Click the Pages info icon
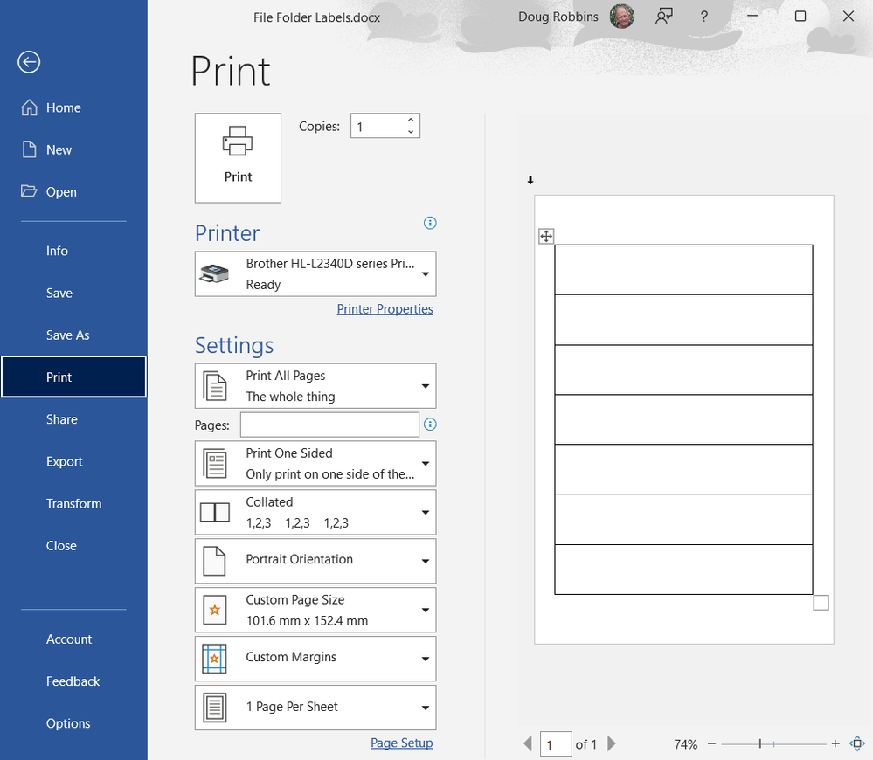873x760 pixels. click(x=430, y=425)
